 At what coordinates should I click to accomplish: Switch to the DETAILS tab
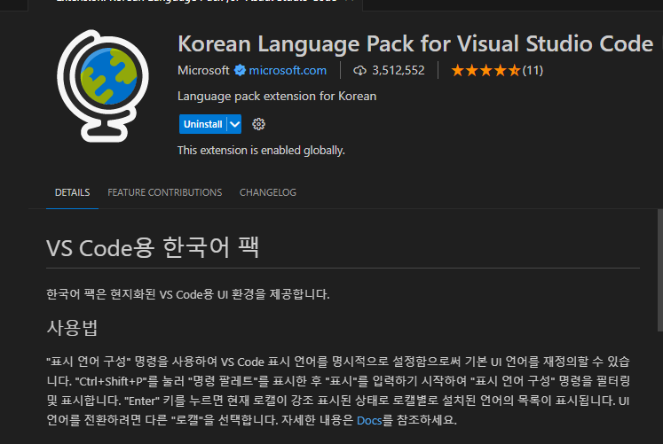point(72,192)
